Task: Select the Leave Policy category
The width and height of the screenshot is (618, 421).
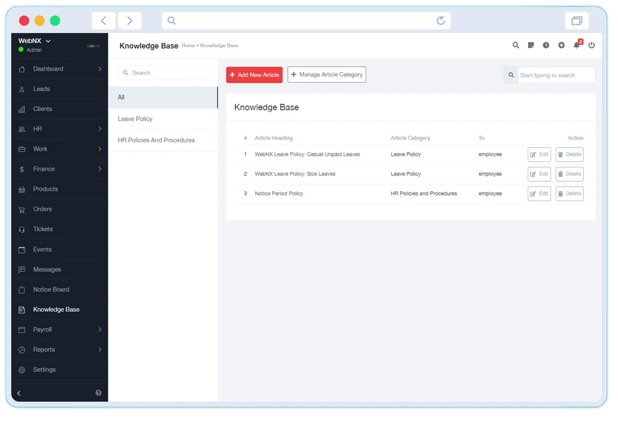Action: pyautogui.click(x=163, y=119)
